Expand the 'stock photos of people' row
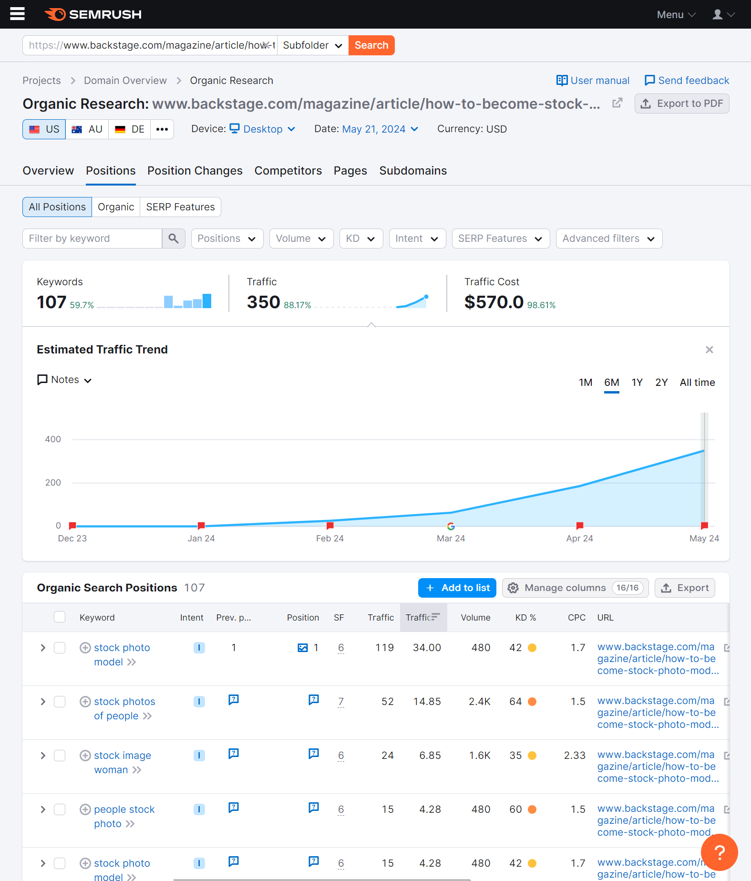Viewport: 751px width, 881px height. pyautogui.click(x=43, y=702)
